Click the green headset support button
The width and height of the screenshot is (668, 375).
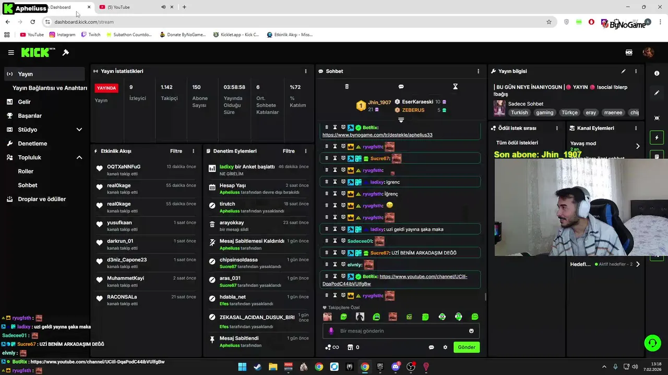(x=652, y=343)
